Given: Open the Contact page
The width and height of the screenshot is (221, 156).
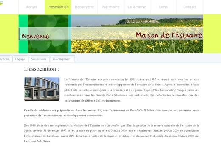Looking at the screenshot, I should [x=190, y=7].
